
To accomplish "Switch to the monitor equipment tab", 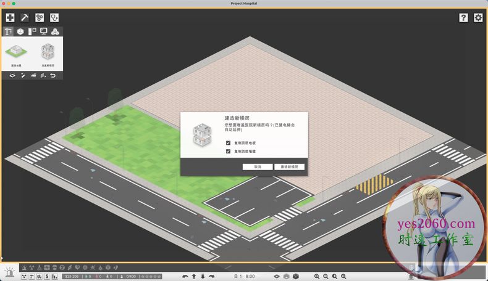I will coord(43,31).
